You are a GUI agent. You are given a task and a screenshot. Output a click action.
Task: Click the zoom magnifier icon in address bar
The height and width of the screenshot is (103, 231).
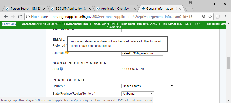coord(204,17)
